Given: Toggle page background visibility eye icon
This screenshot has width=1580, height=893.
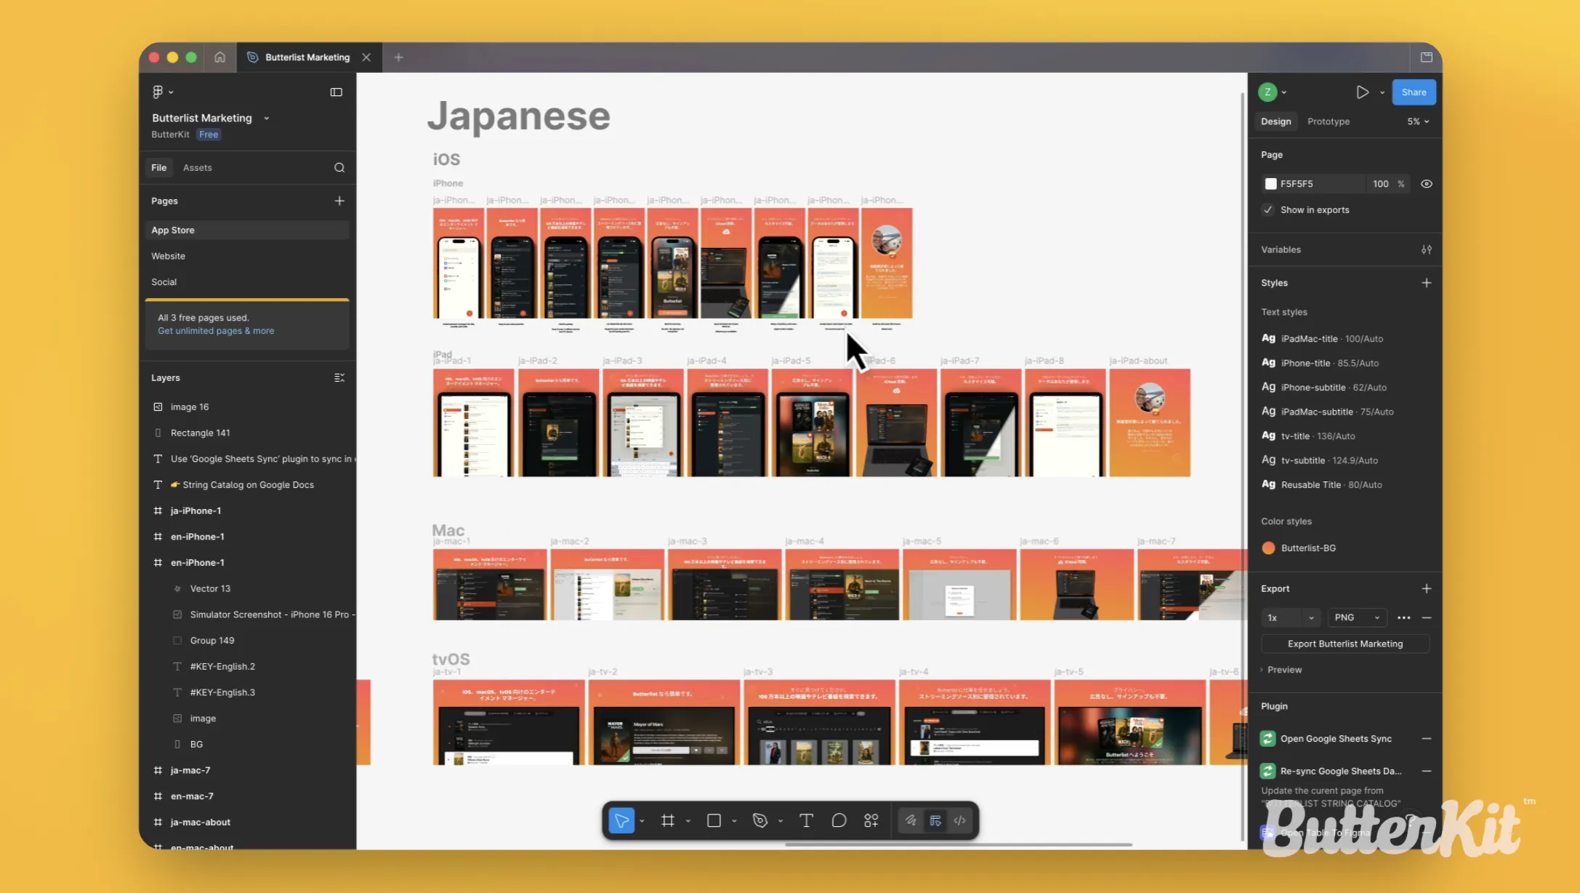Looking at the screenshot, I should [1427, 184].
